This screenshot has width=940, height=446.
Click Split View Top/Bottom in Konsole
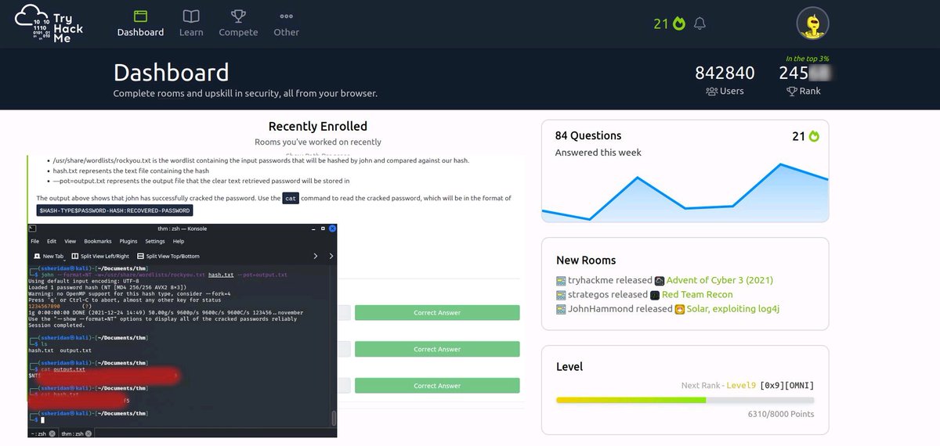[x=168, y=256]
